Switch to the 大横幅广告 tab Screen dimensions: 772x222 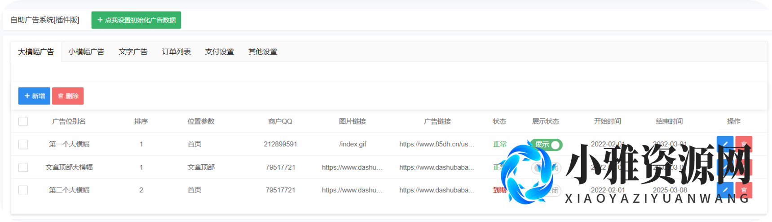pos(36,52)
